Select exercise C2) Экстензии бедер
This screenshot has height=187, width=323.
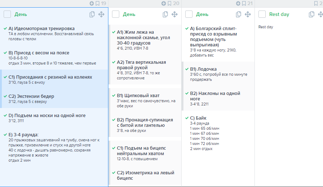31,96
